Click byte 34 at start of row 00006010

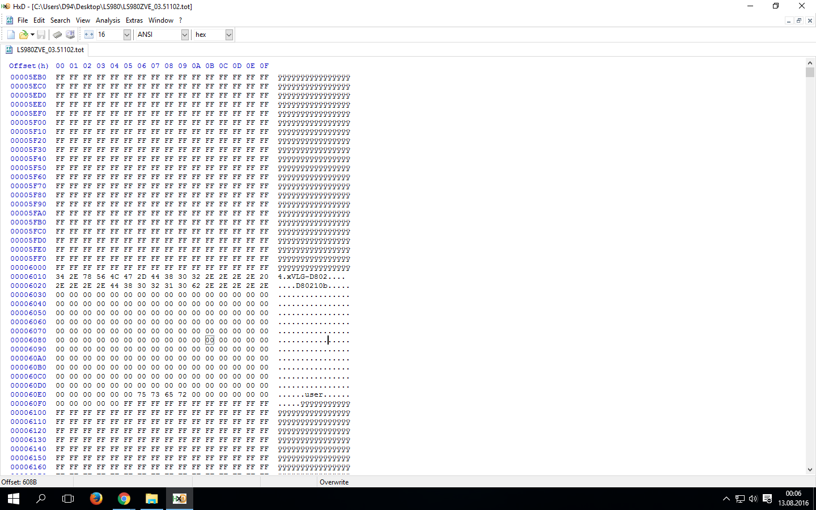coord(60,277)
